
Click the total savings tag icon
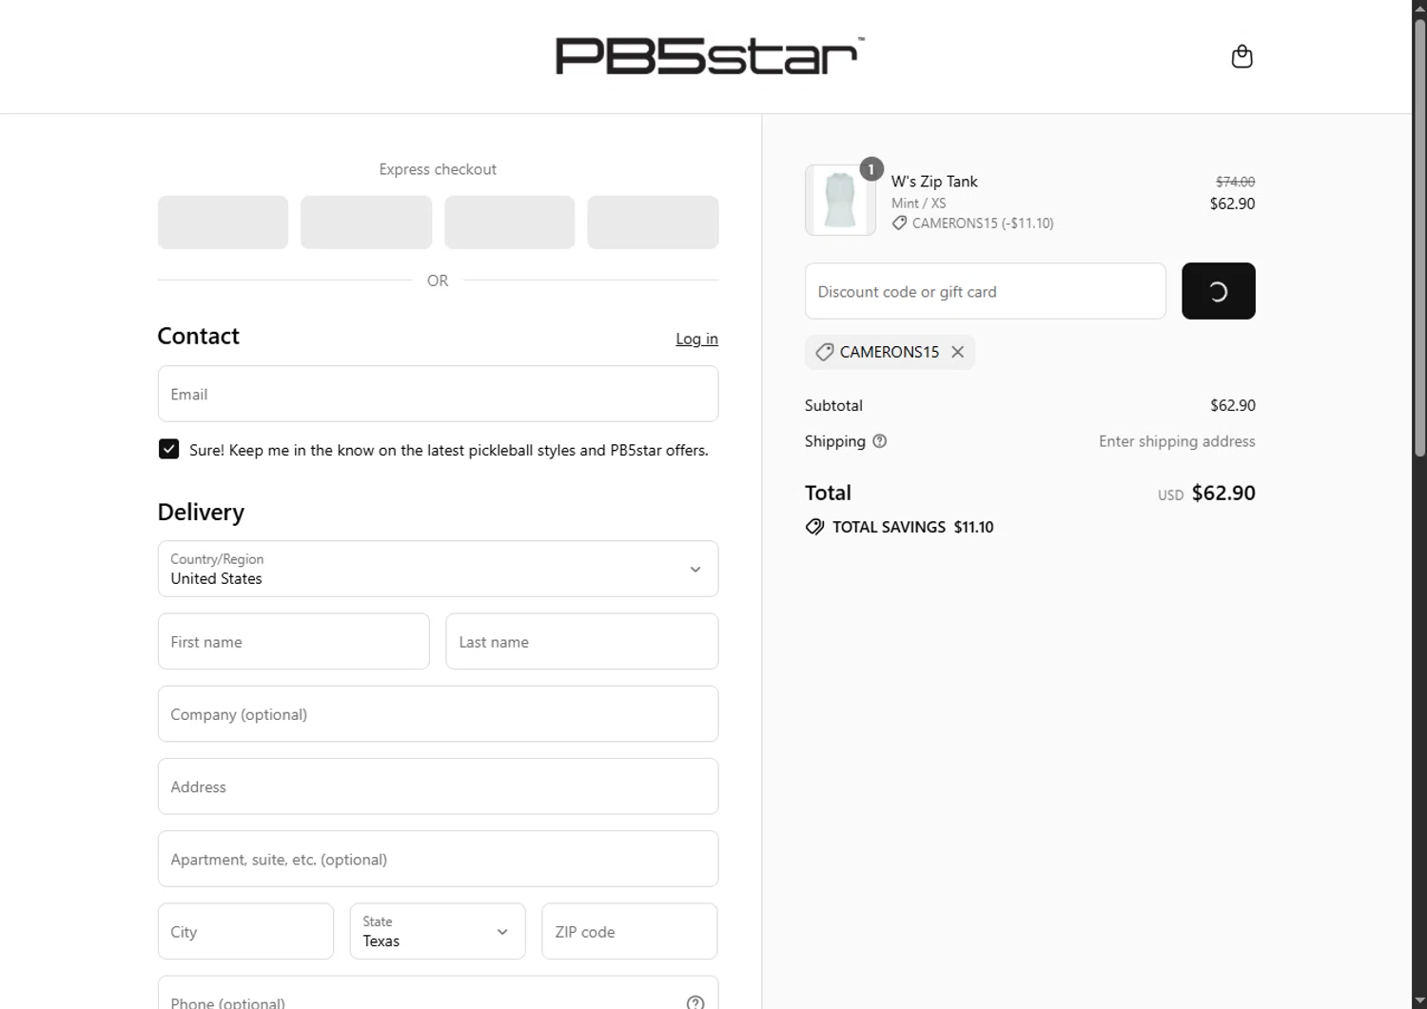[x=814, y=527]
